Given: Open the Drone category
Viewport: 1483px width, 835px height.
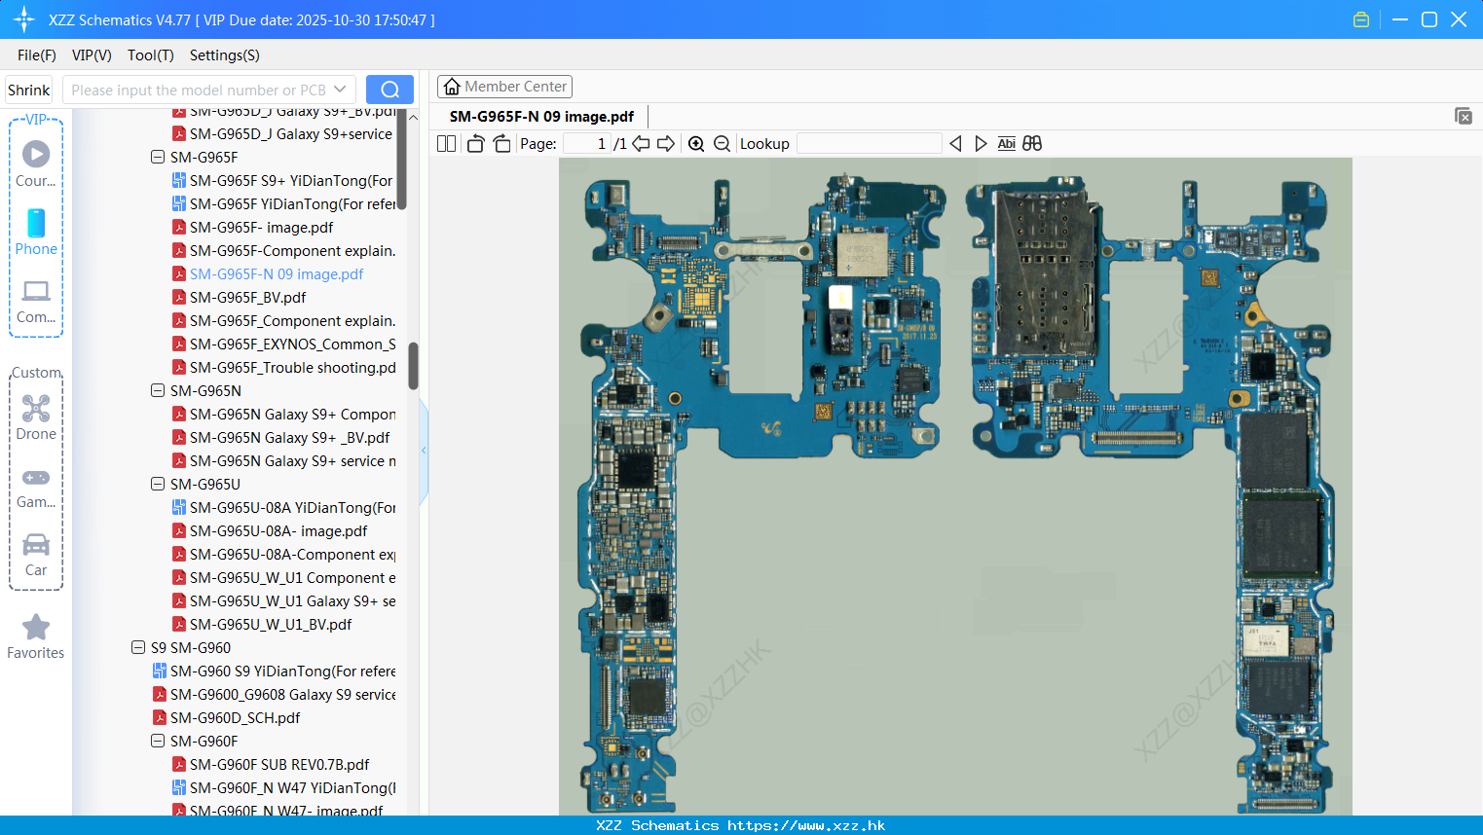Looking at the screenshot, I should tap(36, 417).
